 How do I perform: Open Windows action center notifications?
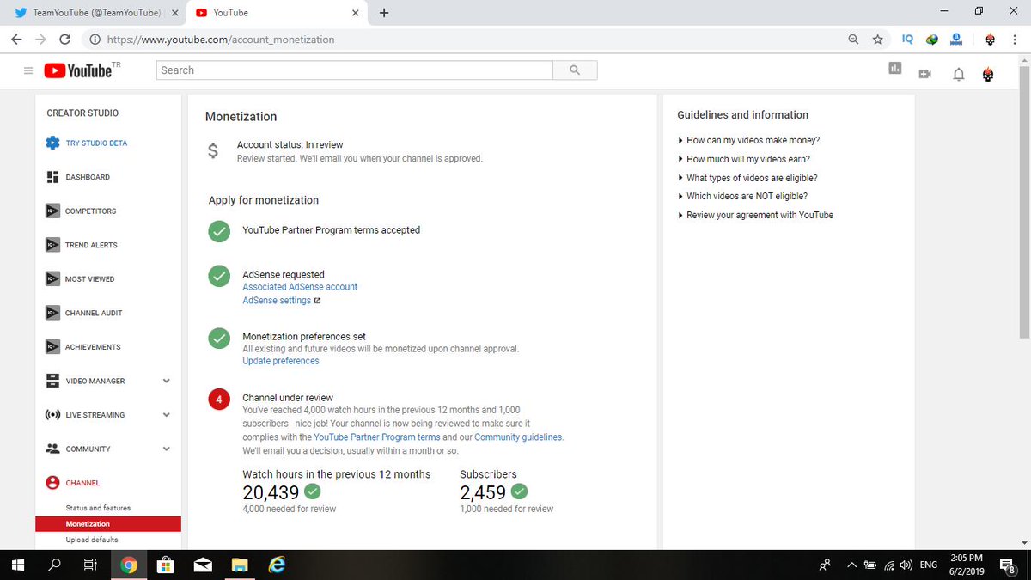pyautogui.click(x=1006, y=565)
